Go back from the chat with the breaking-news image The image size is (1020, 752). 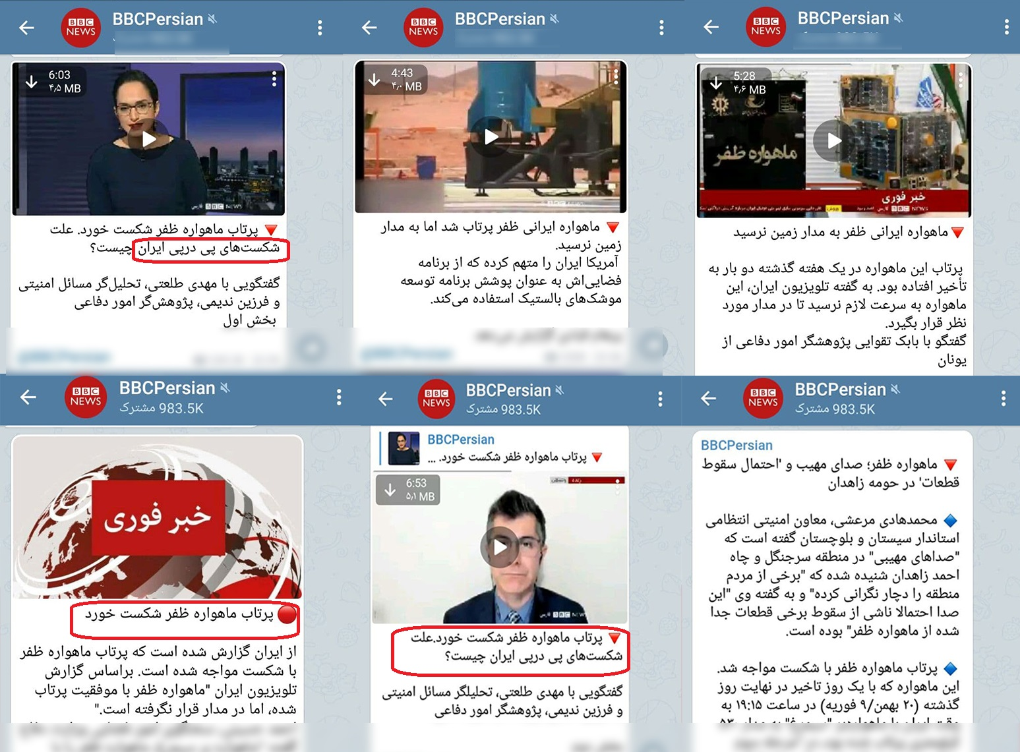(x=28, y=397)
